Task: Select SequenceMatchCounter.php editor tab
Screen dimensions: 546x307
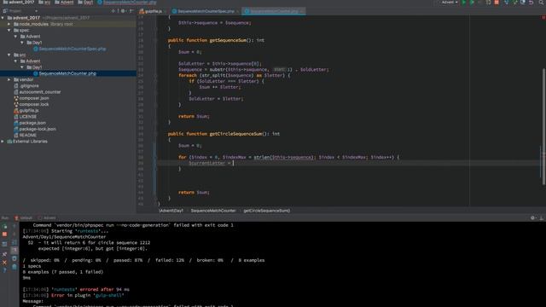Action: 274,11
